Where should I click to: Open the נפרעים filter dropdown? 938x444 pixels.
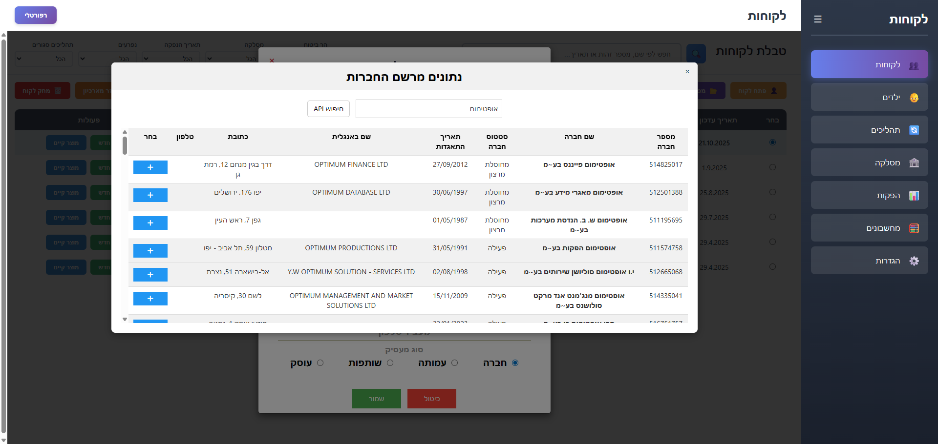pos(107,59)
